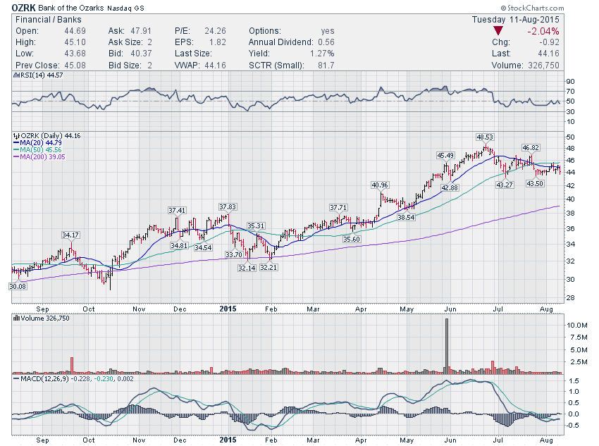Click the Open value 44.69

(x=75, y=31)
